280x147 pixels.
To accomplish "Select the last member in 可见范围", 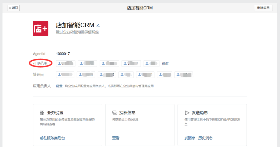I will click(151, 64).
